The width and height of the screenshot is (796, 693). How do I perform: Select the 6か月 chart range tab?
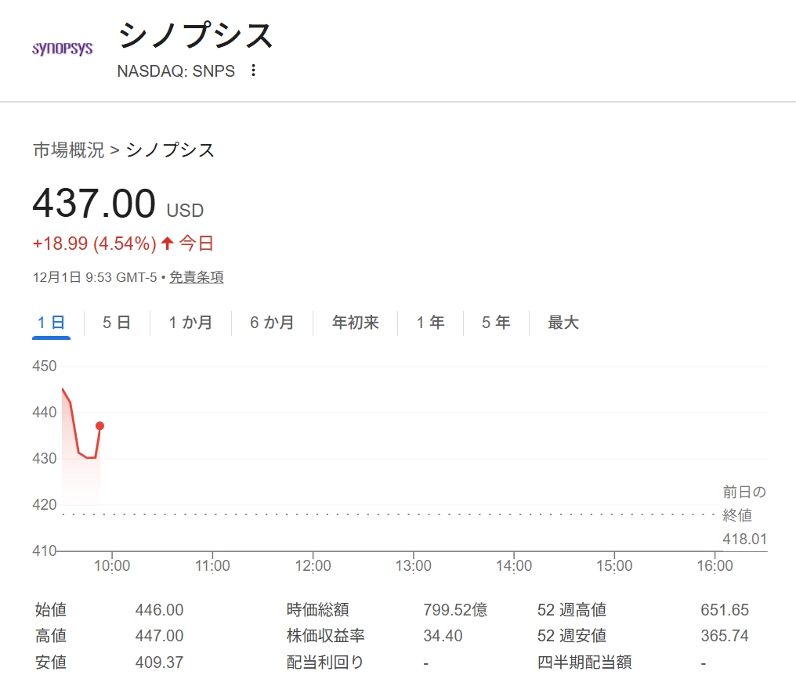[x=272, y=322]
